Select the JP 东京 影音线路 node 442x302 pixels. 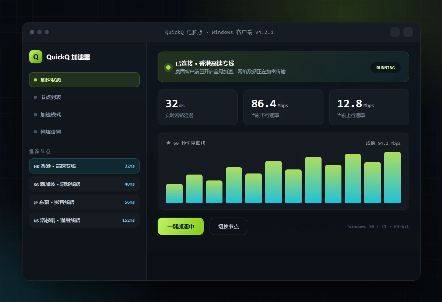tap(84, 202)
